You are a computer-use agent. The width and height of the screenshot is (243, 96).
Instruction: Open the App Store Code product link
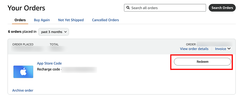coord(49,63)
